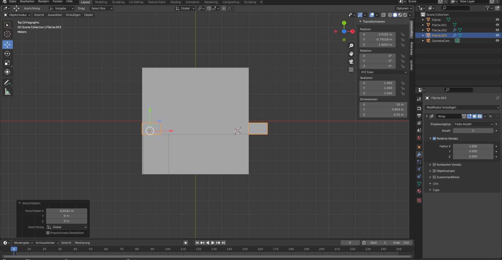Open the Modifier properties wrench tab
502x260 pixels.
click(x=419, y=154)
